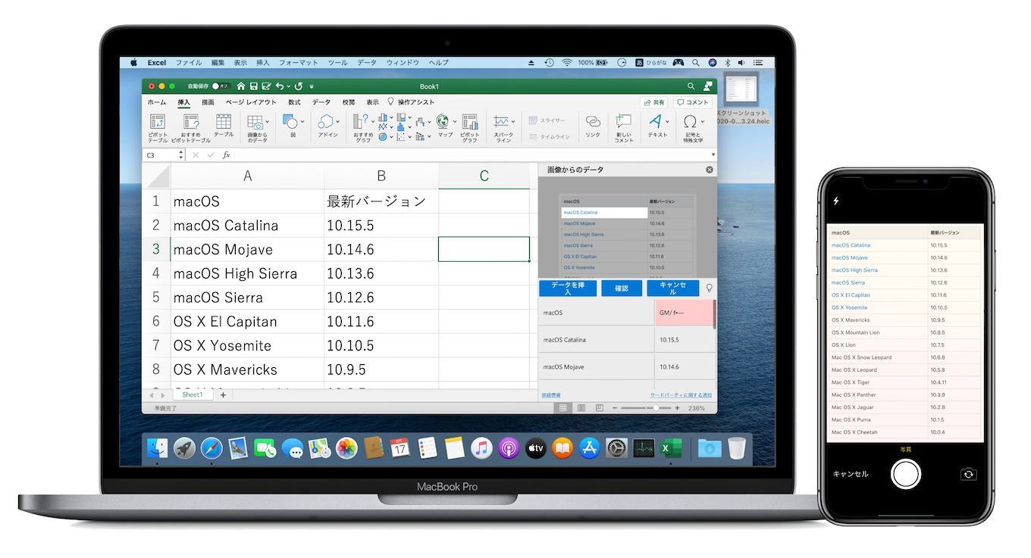Open the App Store from the Dock
1031x558 pixels.
589,448
